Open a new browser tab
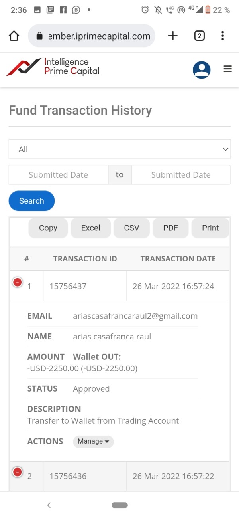 point(172,36)
